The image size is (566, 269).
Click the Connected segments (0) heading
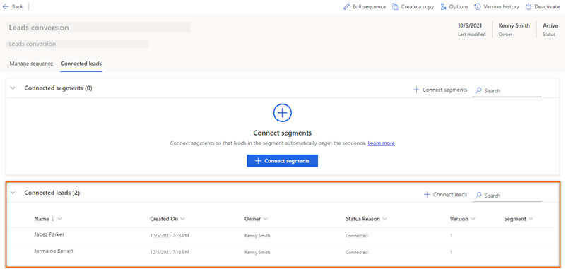[58, 88]
